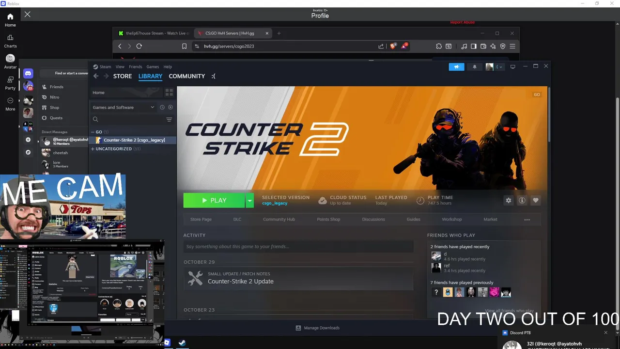Bookmark the hvh.gg page in browser

(184, 46)
